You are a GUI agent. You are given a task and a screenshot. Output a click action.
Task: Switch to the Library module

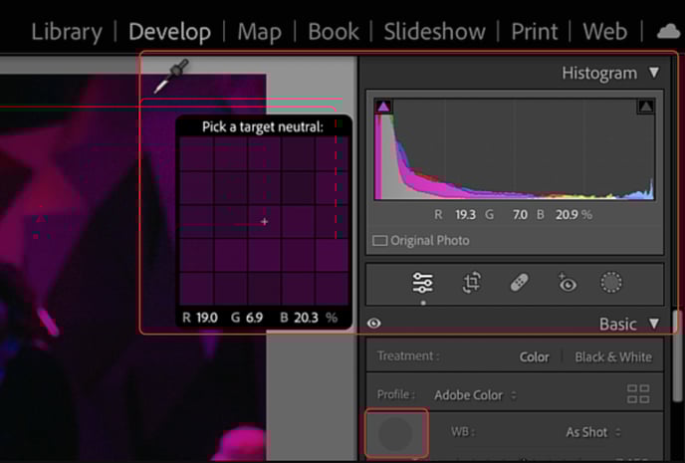click(x=67, y=32)
